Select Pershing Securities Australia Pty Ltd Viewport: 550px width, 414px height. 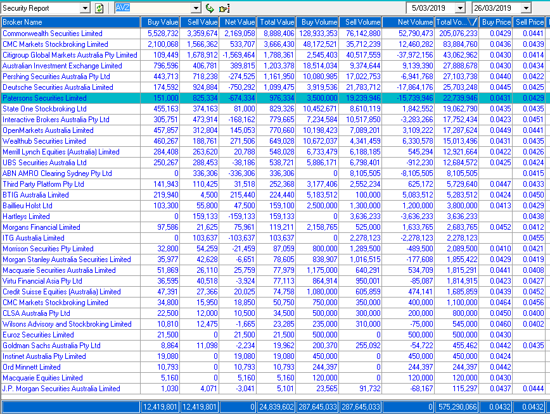[56, 77]
